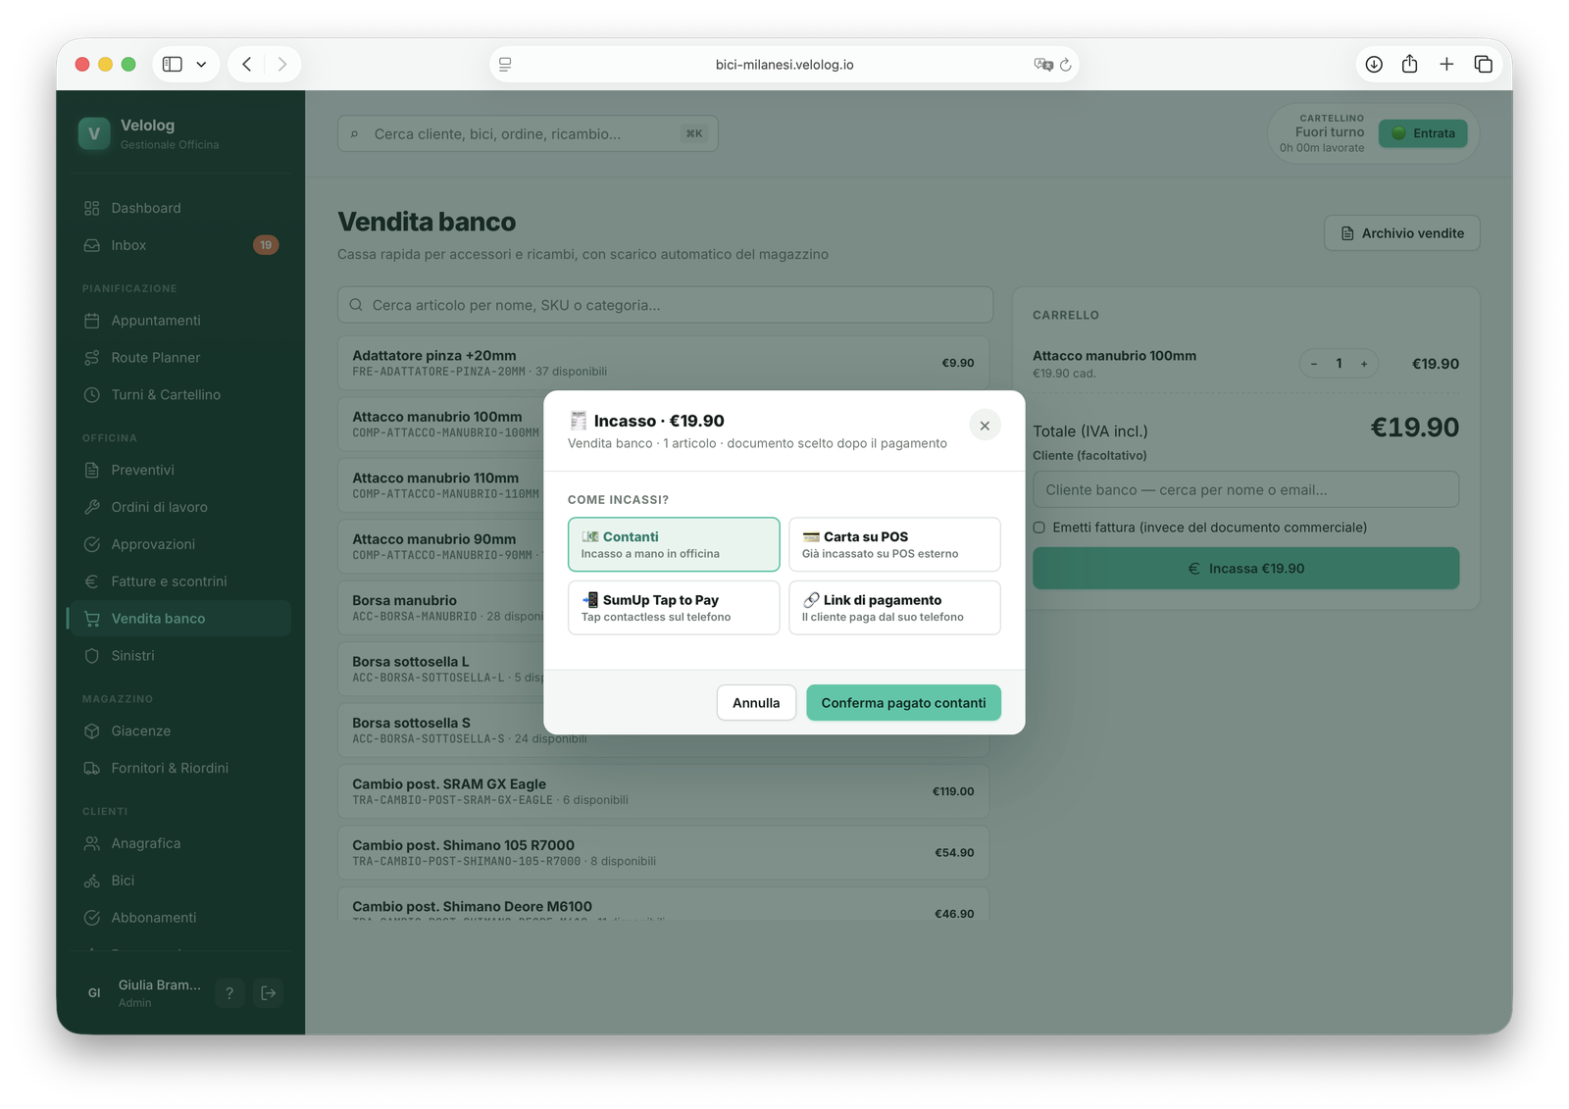Go back with the Safari back arrow
This screenshot has height=1109, width=1569.
[247, 65]
